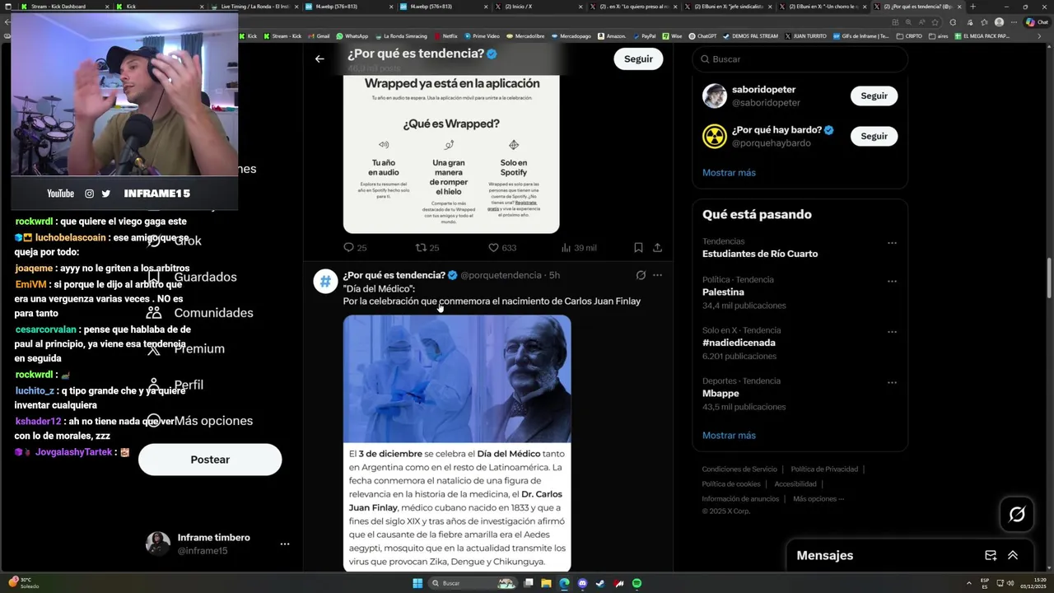Open more options on Día del Médico post
Viewport: 1054px width, 593px height.
click(657, 275)
